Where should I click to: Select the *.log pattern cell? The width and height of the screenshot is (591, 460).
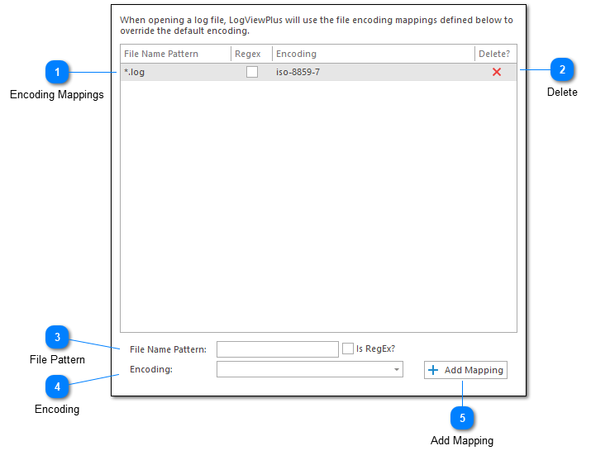click(175, 72)
